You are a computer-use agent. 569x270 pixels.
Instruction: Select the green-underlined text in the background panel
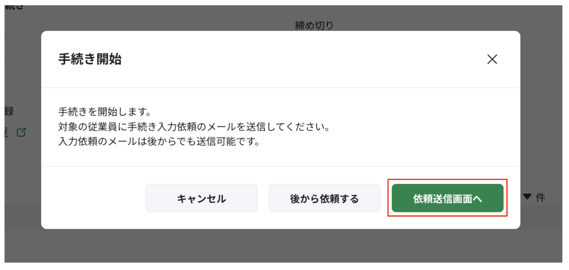click(x=5, y=132)
